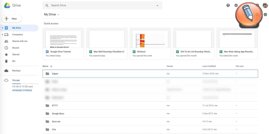Click into the Search Drive field
Viewport: 269px width, 134px height.
pos(102,6)
